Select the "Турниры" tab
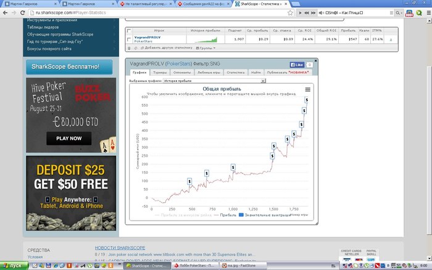 click(160, 72)
